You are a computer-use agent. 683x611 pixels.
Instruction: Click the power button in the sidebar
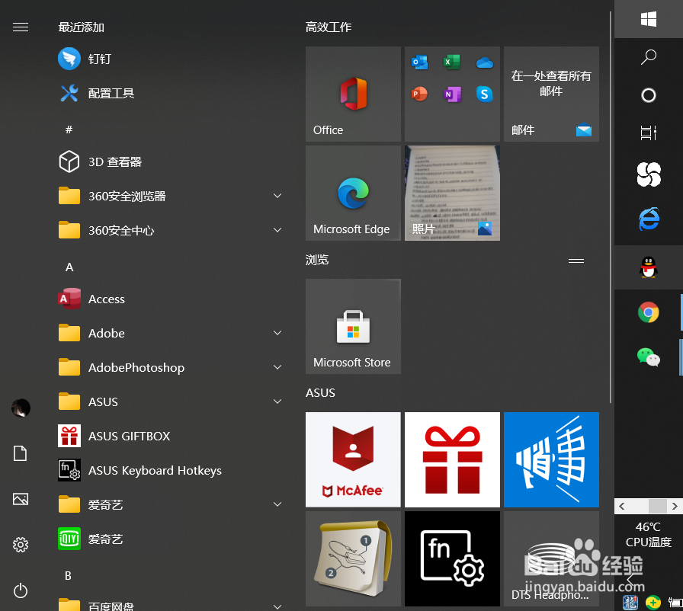(x=20, y=590)
